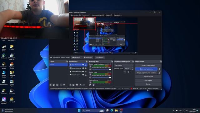Open File Explorer from taskbar
The image size is (200, 113).
[116, 110]
